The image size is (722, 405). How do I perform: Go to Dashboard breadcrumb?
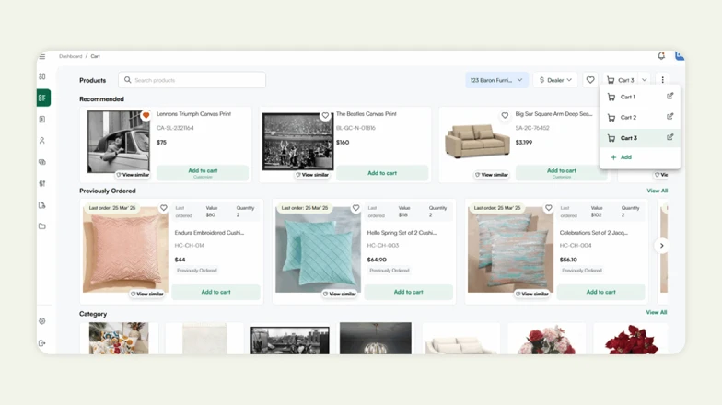coord(70,56)
